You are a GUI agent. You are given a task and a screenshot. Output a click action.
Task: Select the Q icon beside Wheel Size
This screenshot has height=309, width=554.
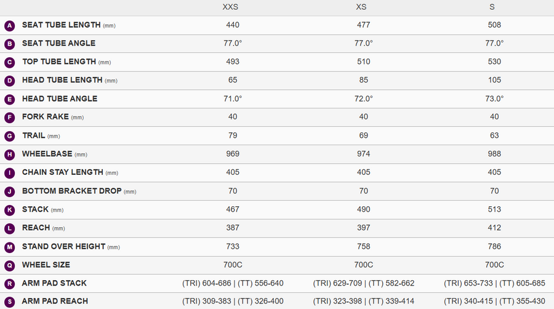tap(9, 265)
